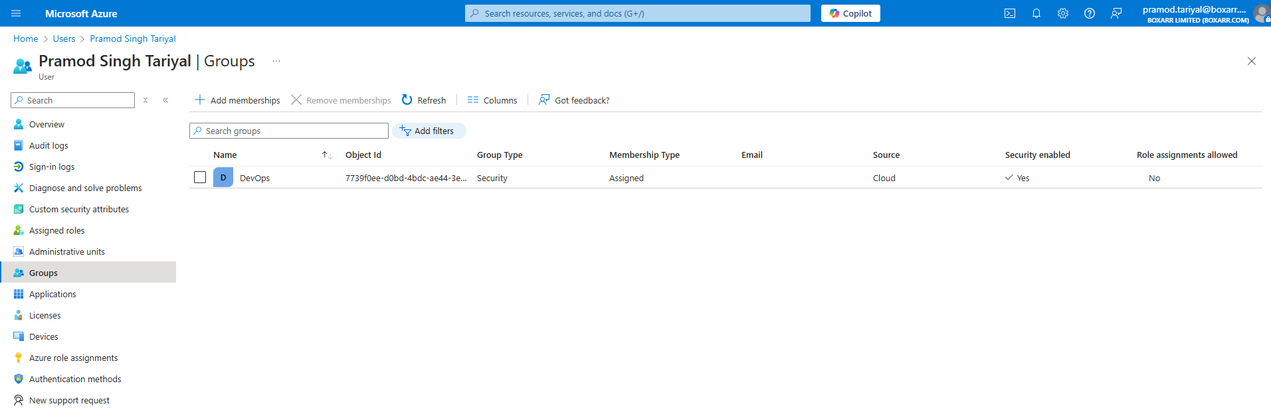This screenshot has height=412, width=1271.
Task: Open the Columns chooser
Action: pyautogui.click(x=492, y=100)
